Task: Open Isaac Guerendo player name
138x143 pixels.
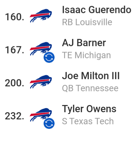Action: click(97, 10)
